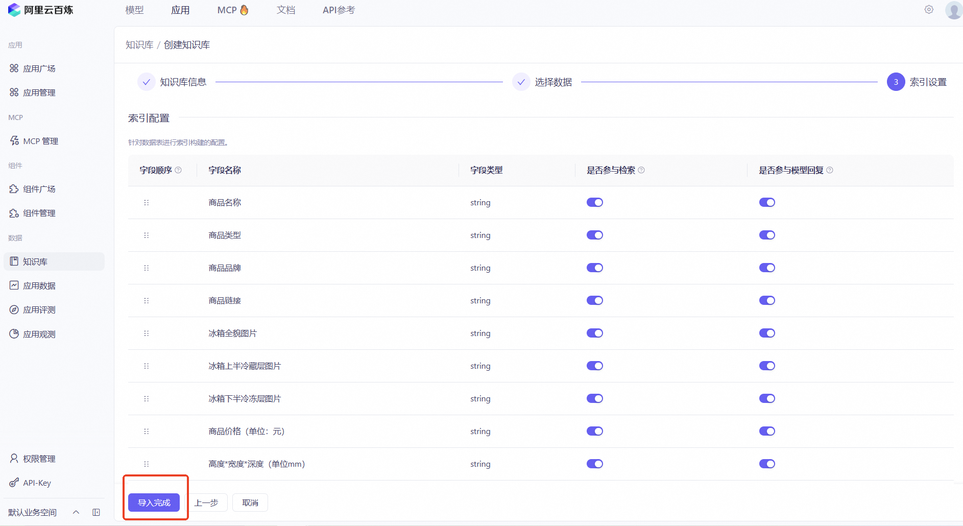
Task: Open 应用评测 in the sidebar
Action: 39,309
